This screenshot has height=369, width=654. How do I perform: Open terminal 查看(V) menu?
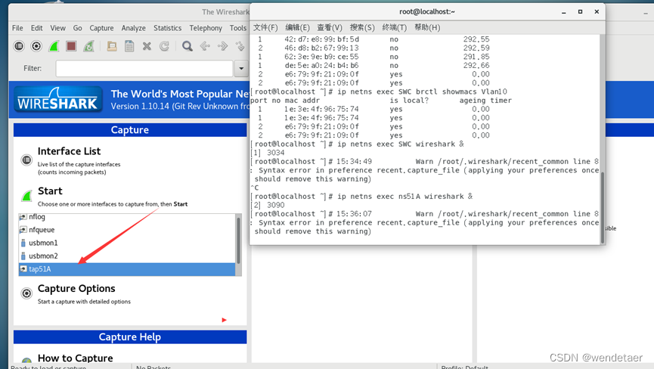[330, 27]
